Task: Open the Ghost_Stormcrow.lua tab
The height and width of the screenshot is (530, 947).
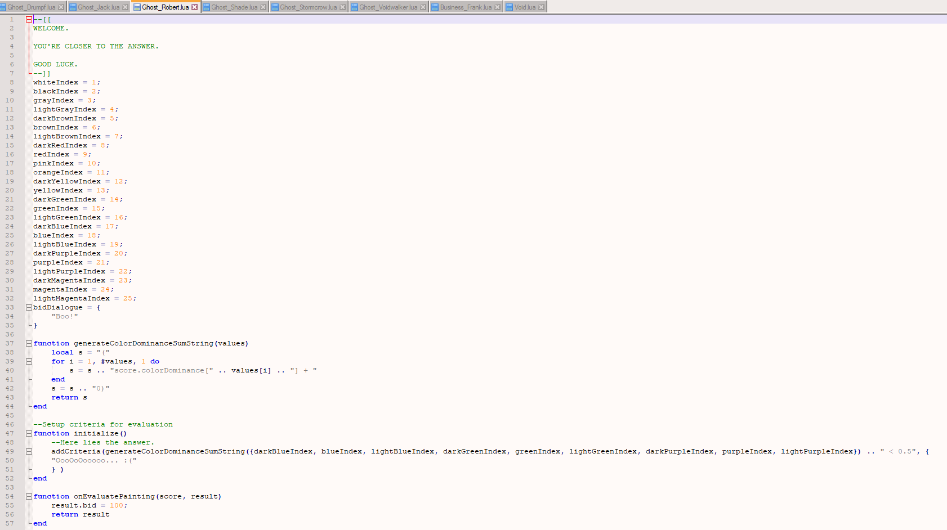Action: (308, 7)
